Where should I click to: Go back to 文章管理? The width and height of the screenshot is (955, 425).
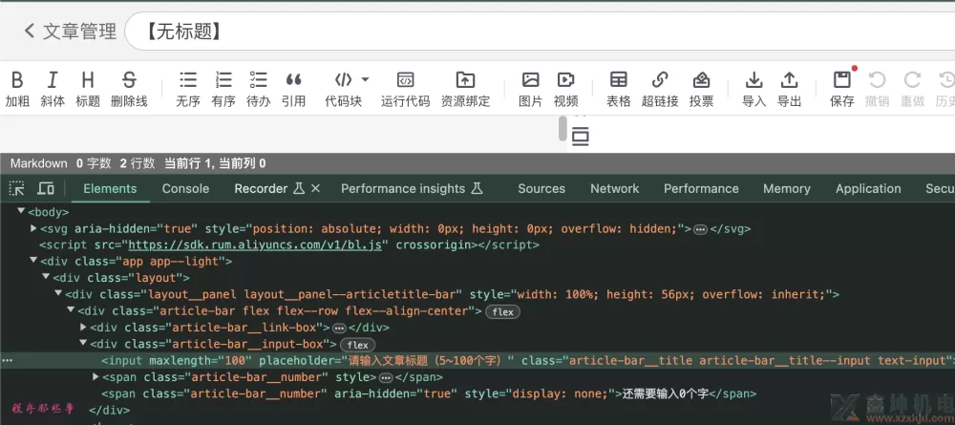tap(70, 32)
